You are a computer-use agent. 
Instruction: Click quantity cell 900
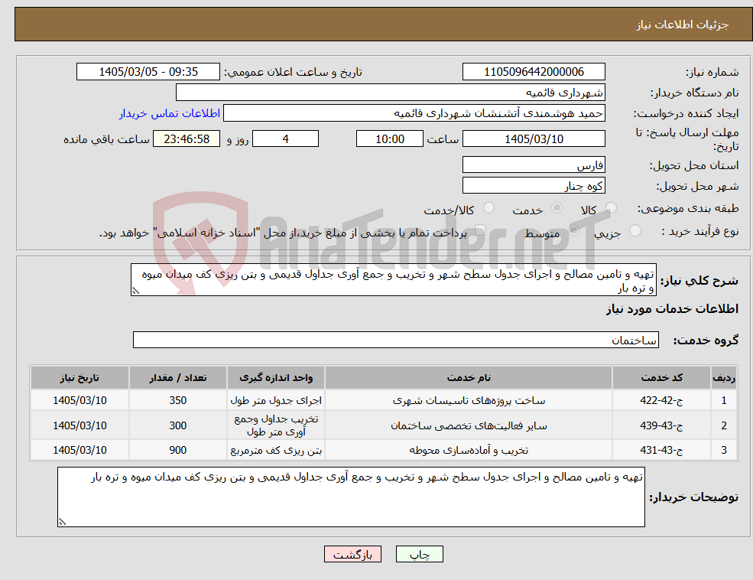pyautogui.click(x=177, y=450)
